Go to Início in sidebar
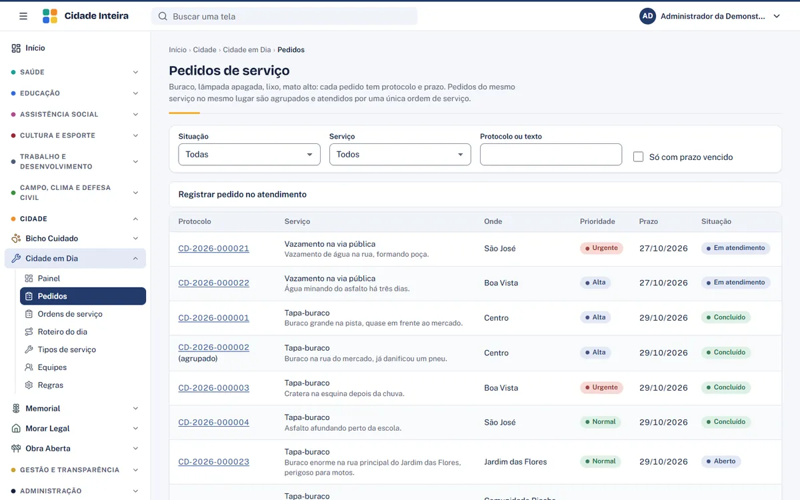Viewport: 800px width, 500px height. [x=75, y=48]
